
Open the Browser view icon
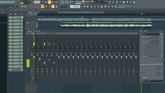98,6
